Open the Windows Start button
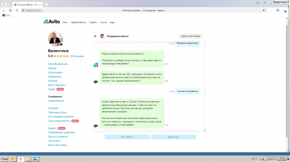290x162 pixels. tap(4, 159)
